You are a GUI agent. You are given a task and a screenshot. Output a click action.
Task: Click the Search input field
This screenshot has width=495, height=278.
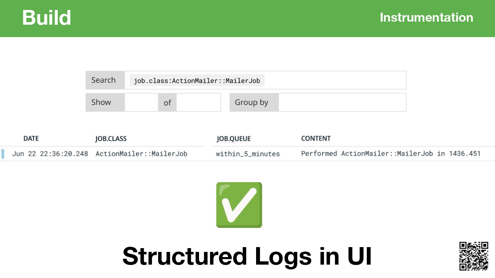pyautogui.click(x=265, y=80)
